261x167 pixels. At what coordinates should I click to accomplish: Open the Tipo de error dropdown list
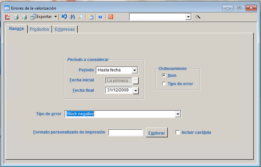[x=178, y=114]
